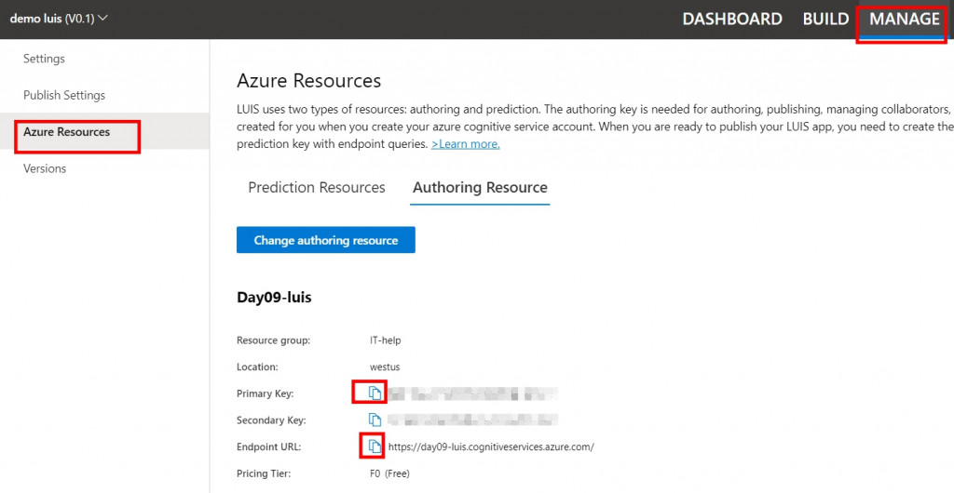Image resolution: width=954 pixels, height=493 pixels.
Task: Select Azure Resources in the sidebar
Action: 104,132
